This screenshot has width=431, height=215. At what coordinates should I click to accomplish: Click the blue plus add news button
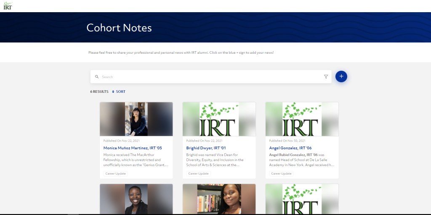coord(341,76)
